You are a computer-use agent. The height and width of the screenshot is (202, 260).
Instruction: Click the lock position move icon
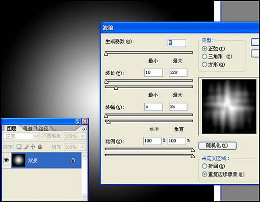(33, 147)
